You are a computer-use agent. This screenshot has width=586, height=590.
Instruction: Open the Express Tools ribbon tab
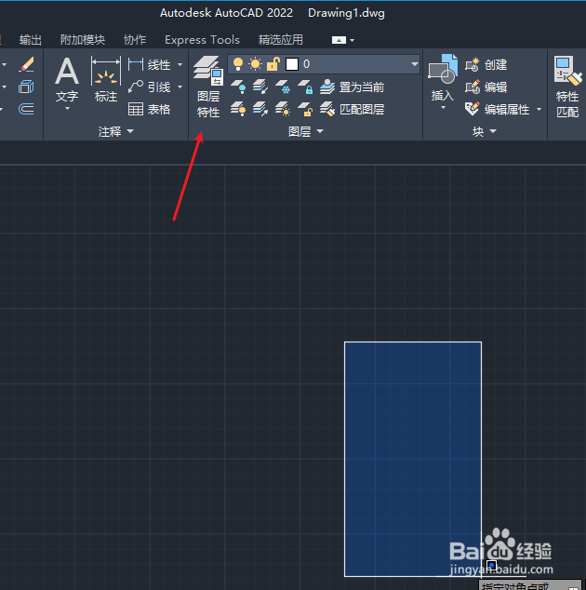click(203, 39)
